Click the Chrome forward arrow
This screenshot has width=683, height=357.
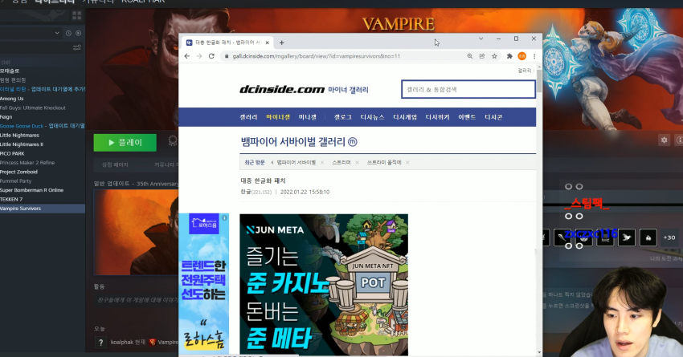click(x=199, y=56)
